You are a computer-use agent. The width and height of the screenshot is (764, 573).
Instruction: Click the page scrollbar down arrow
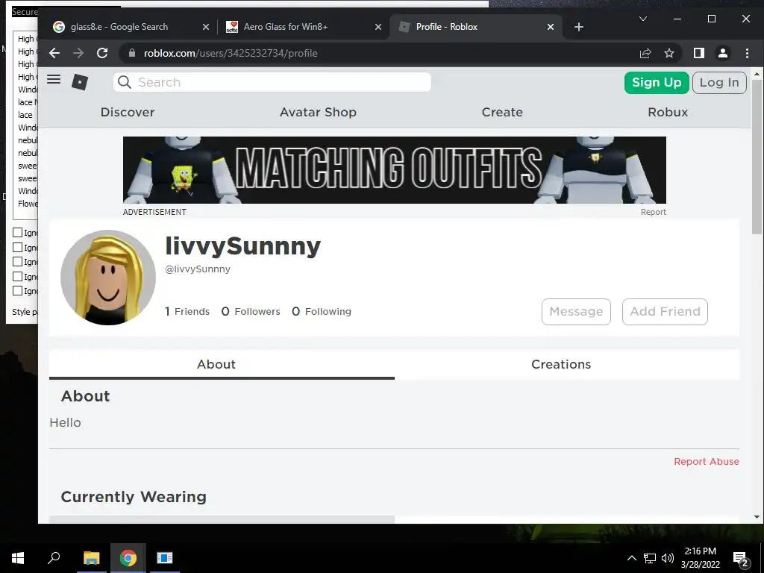[x=757, y=517]
